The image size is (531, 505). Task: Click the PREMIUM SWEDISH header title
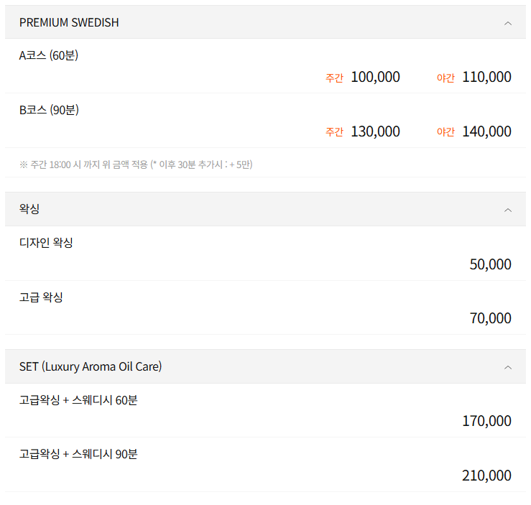point(69,22)
